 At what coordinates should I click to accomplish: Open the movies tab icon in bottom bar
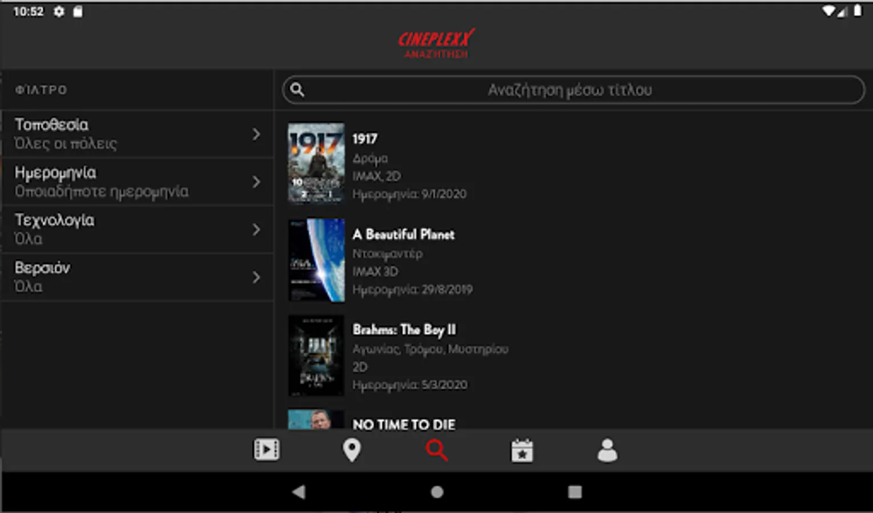tap(266, 450)
